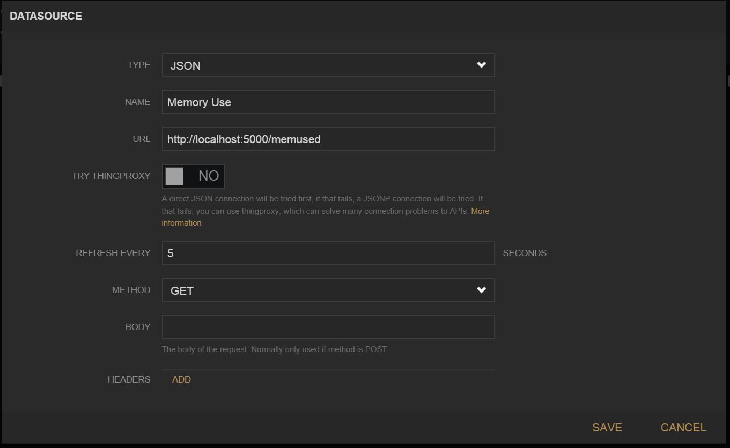
Task: Open the METHOD selector showing GET
Action: point(328,290)
